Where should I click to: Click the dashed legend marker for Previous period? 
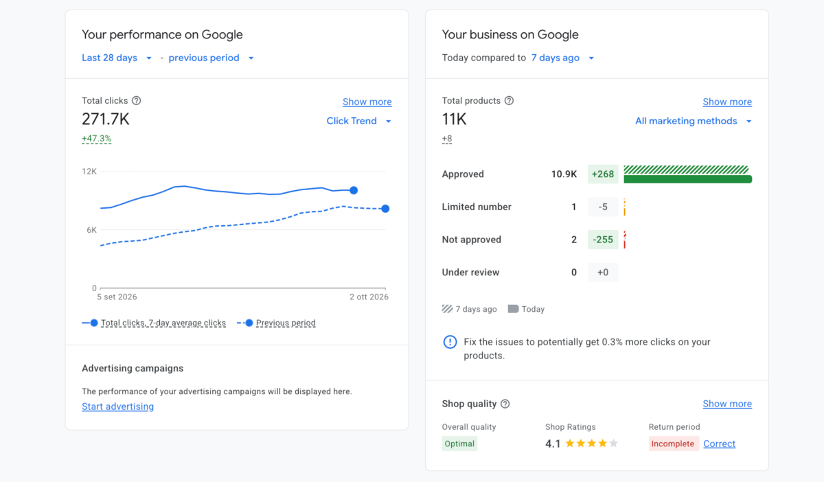click(245, 323)
